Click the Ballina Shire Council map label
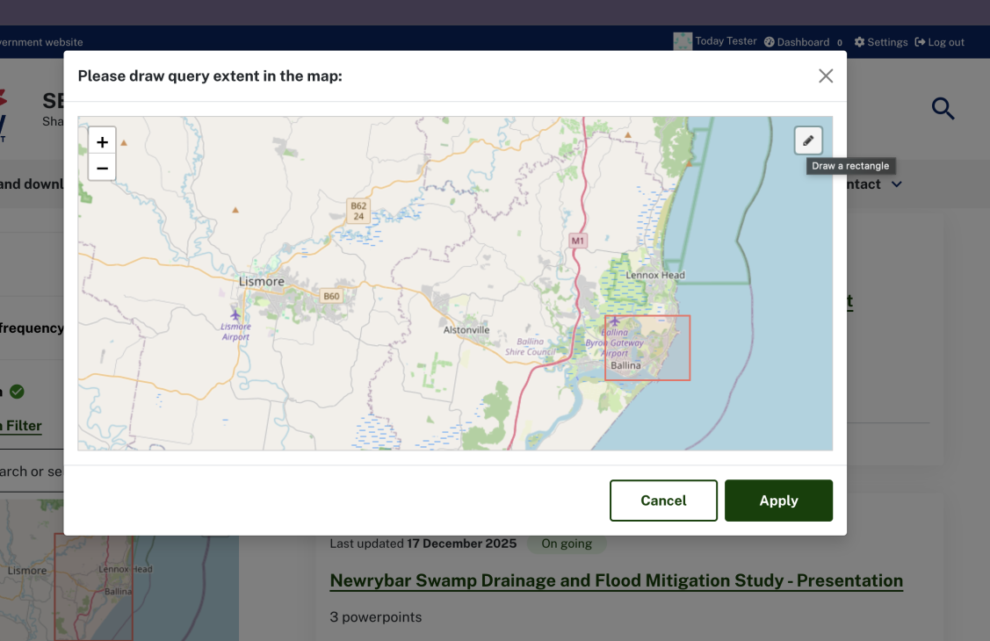Viewport: 990px width, 641px height. pos(530,346)
